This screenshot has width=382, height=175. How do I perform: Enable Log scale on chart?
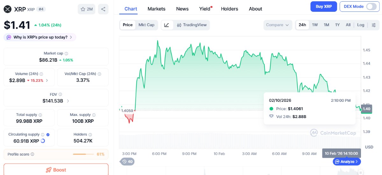[x=361, y=25]
